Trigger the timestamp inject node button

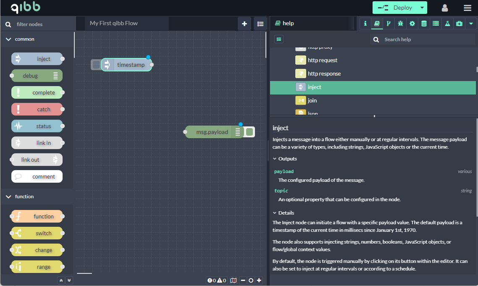[x=96, y=65]
